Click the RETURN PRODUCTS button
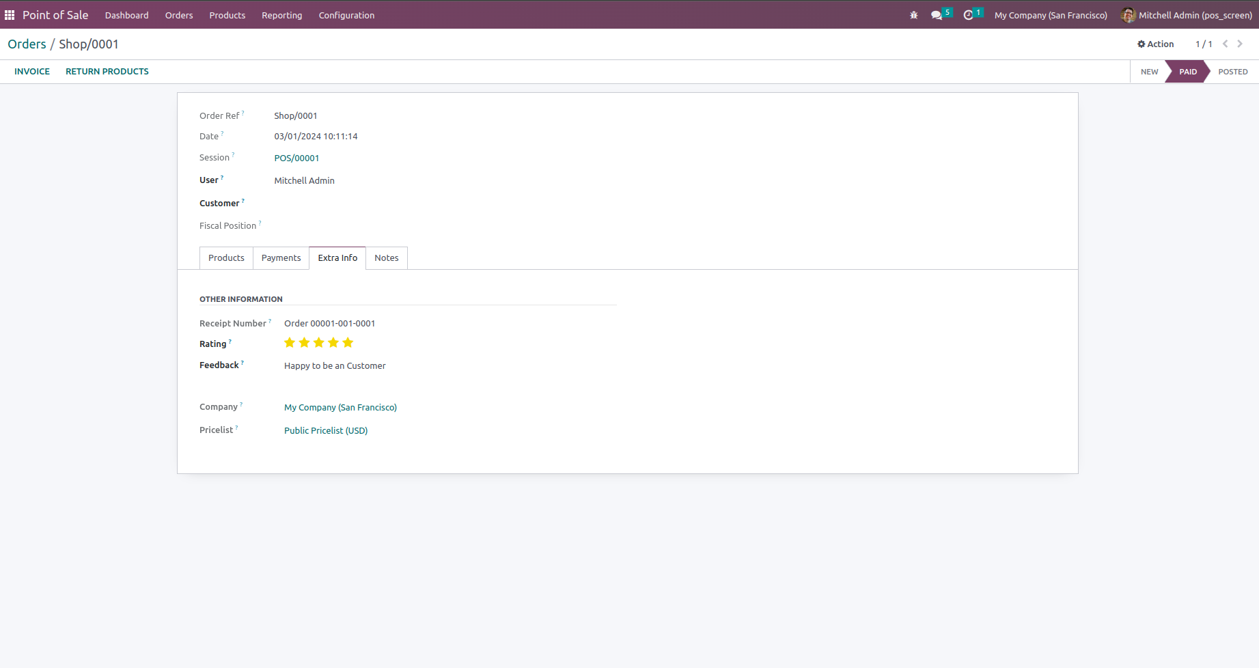This screenshot has width=1259, height=668. (x=107, y=71)
